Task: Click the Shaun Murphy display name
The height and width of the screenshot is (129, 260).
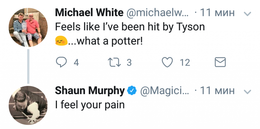Action: (90, 90)
